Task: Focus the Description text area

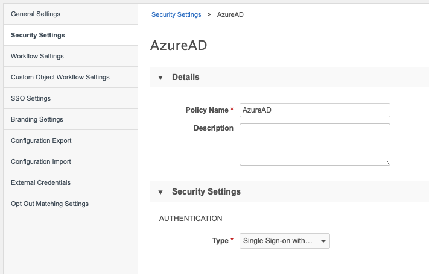Action: pos(314,144)
